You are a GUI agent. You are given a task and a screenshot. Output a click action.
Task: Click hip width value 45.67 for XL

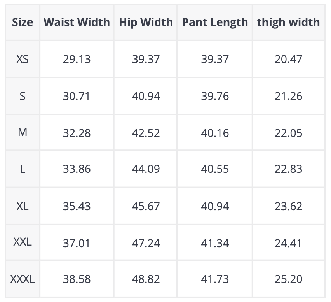145,206
